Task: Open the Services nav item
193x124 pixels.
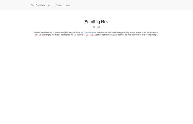Action: (x=59, y=5)
